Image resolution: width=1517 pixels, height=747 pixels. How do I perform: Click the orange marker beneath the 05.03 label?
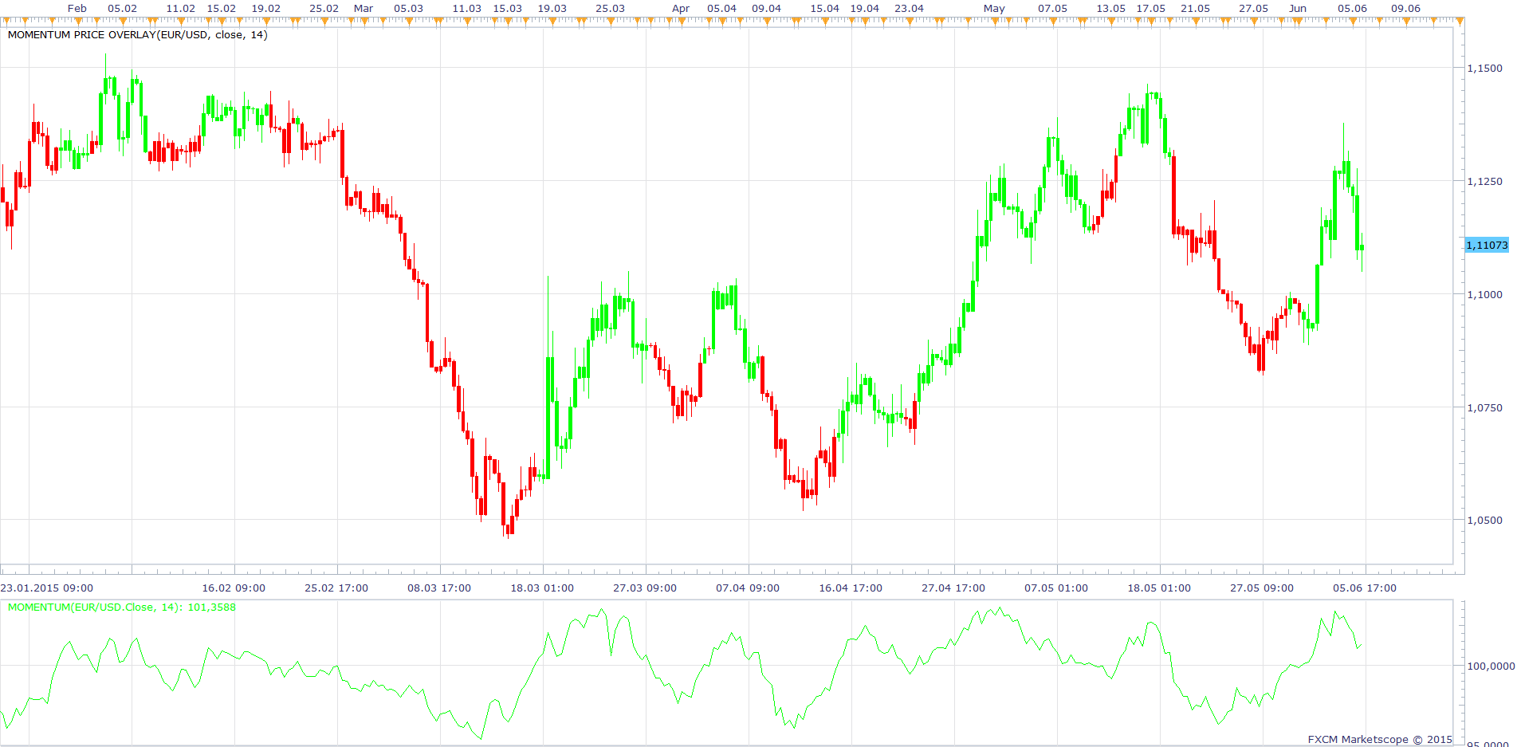tap(410, 21)
